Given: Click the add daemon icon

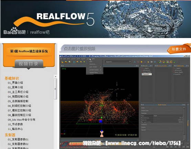Looking at the screenshot, I should pos(138,62).
